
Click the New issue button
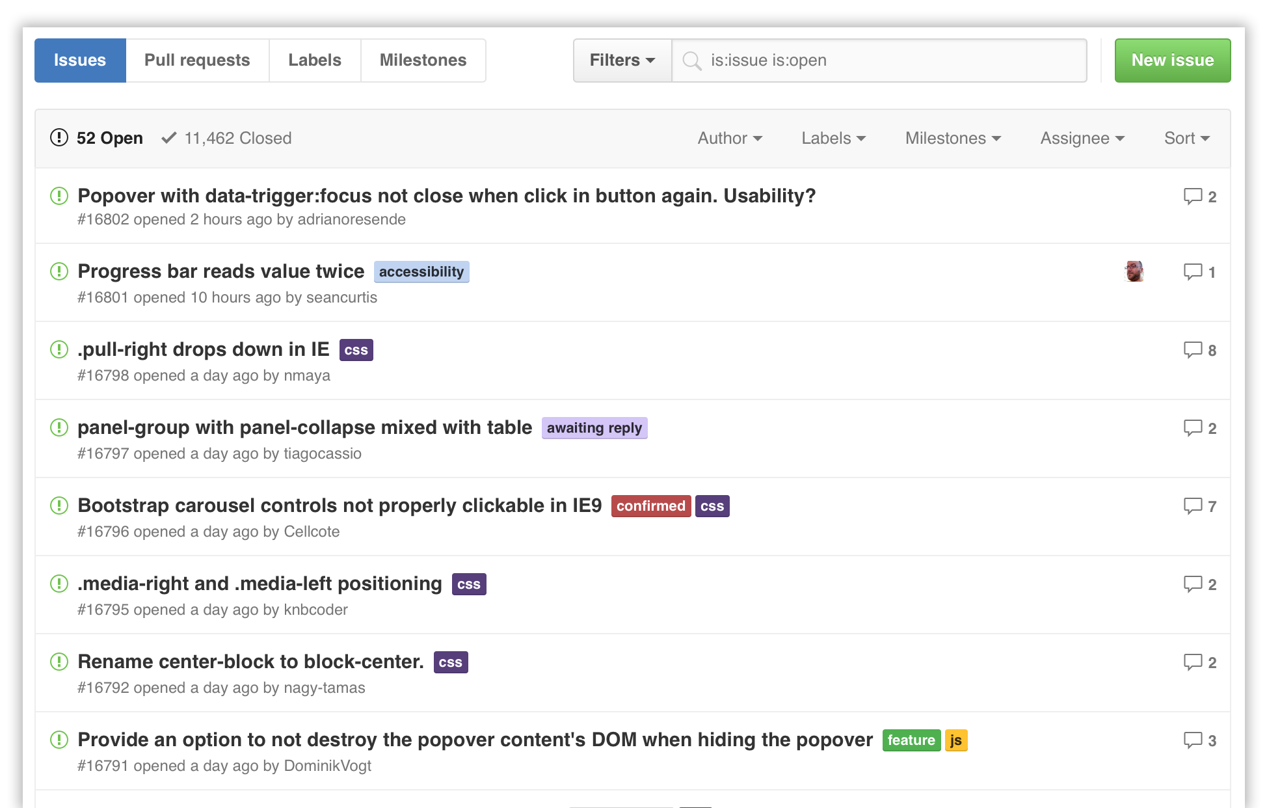coord(1173,60)
